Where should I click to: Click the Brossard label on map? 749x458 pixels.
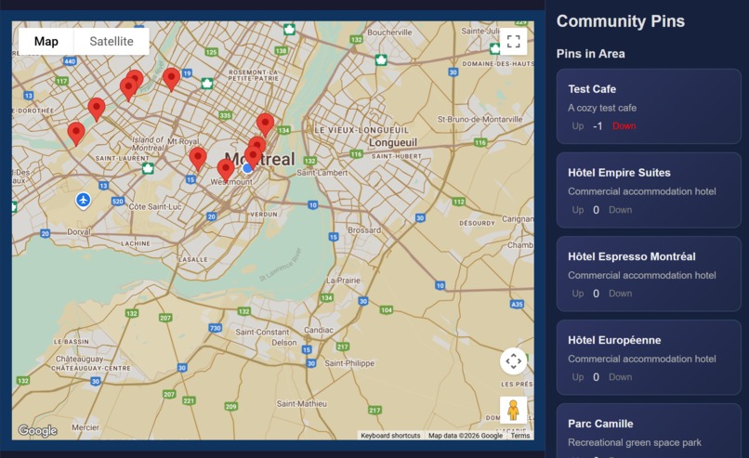(x=364, y=230)
